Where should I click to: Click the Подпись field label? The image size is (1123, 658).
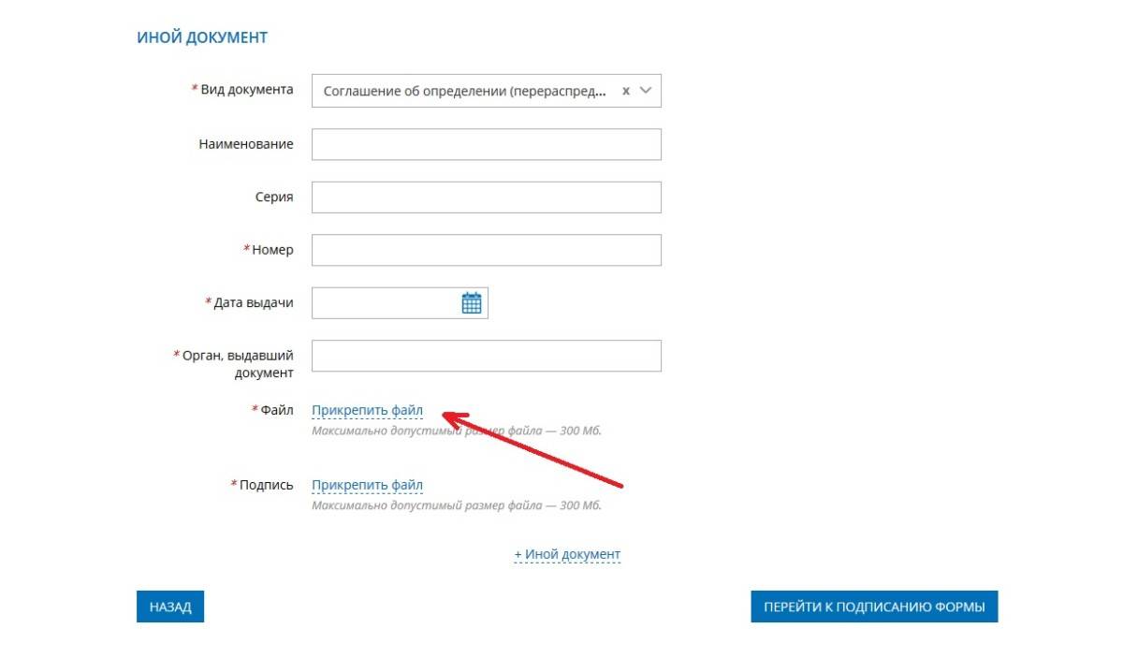[x=266, y=485]
